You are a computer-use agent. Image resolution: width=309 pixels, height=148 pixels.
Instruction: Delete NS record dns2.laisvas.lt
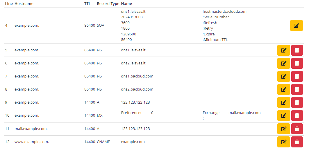[x=297, y=63]
